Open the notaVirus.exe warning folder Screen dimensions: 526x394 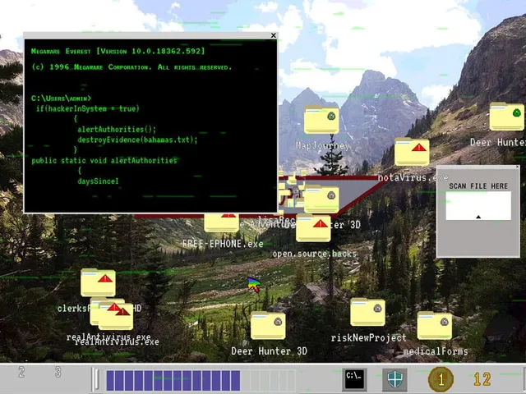(412, 151)
